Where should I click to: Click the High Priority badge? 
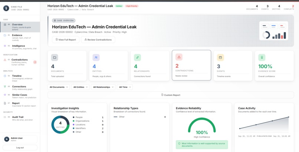[x=132, y=6]
